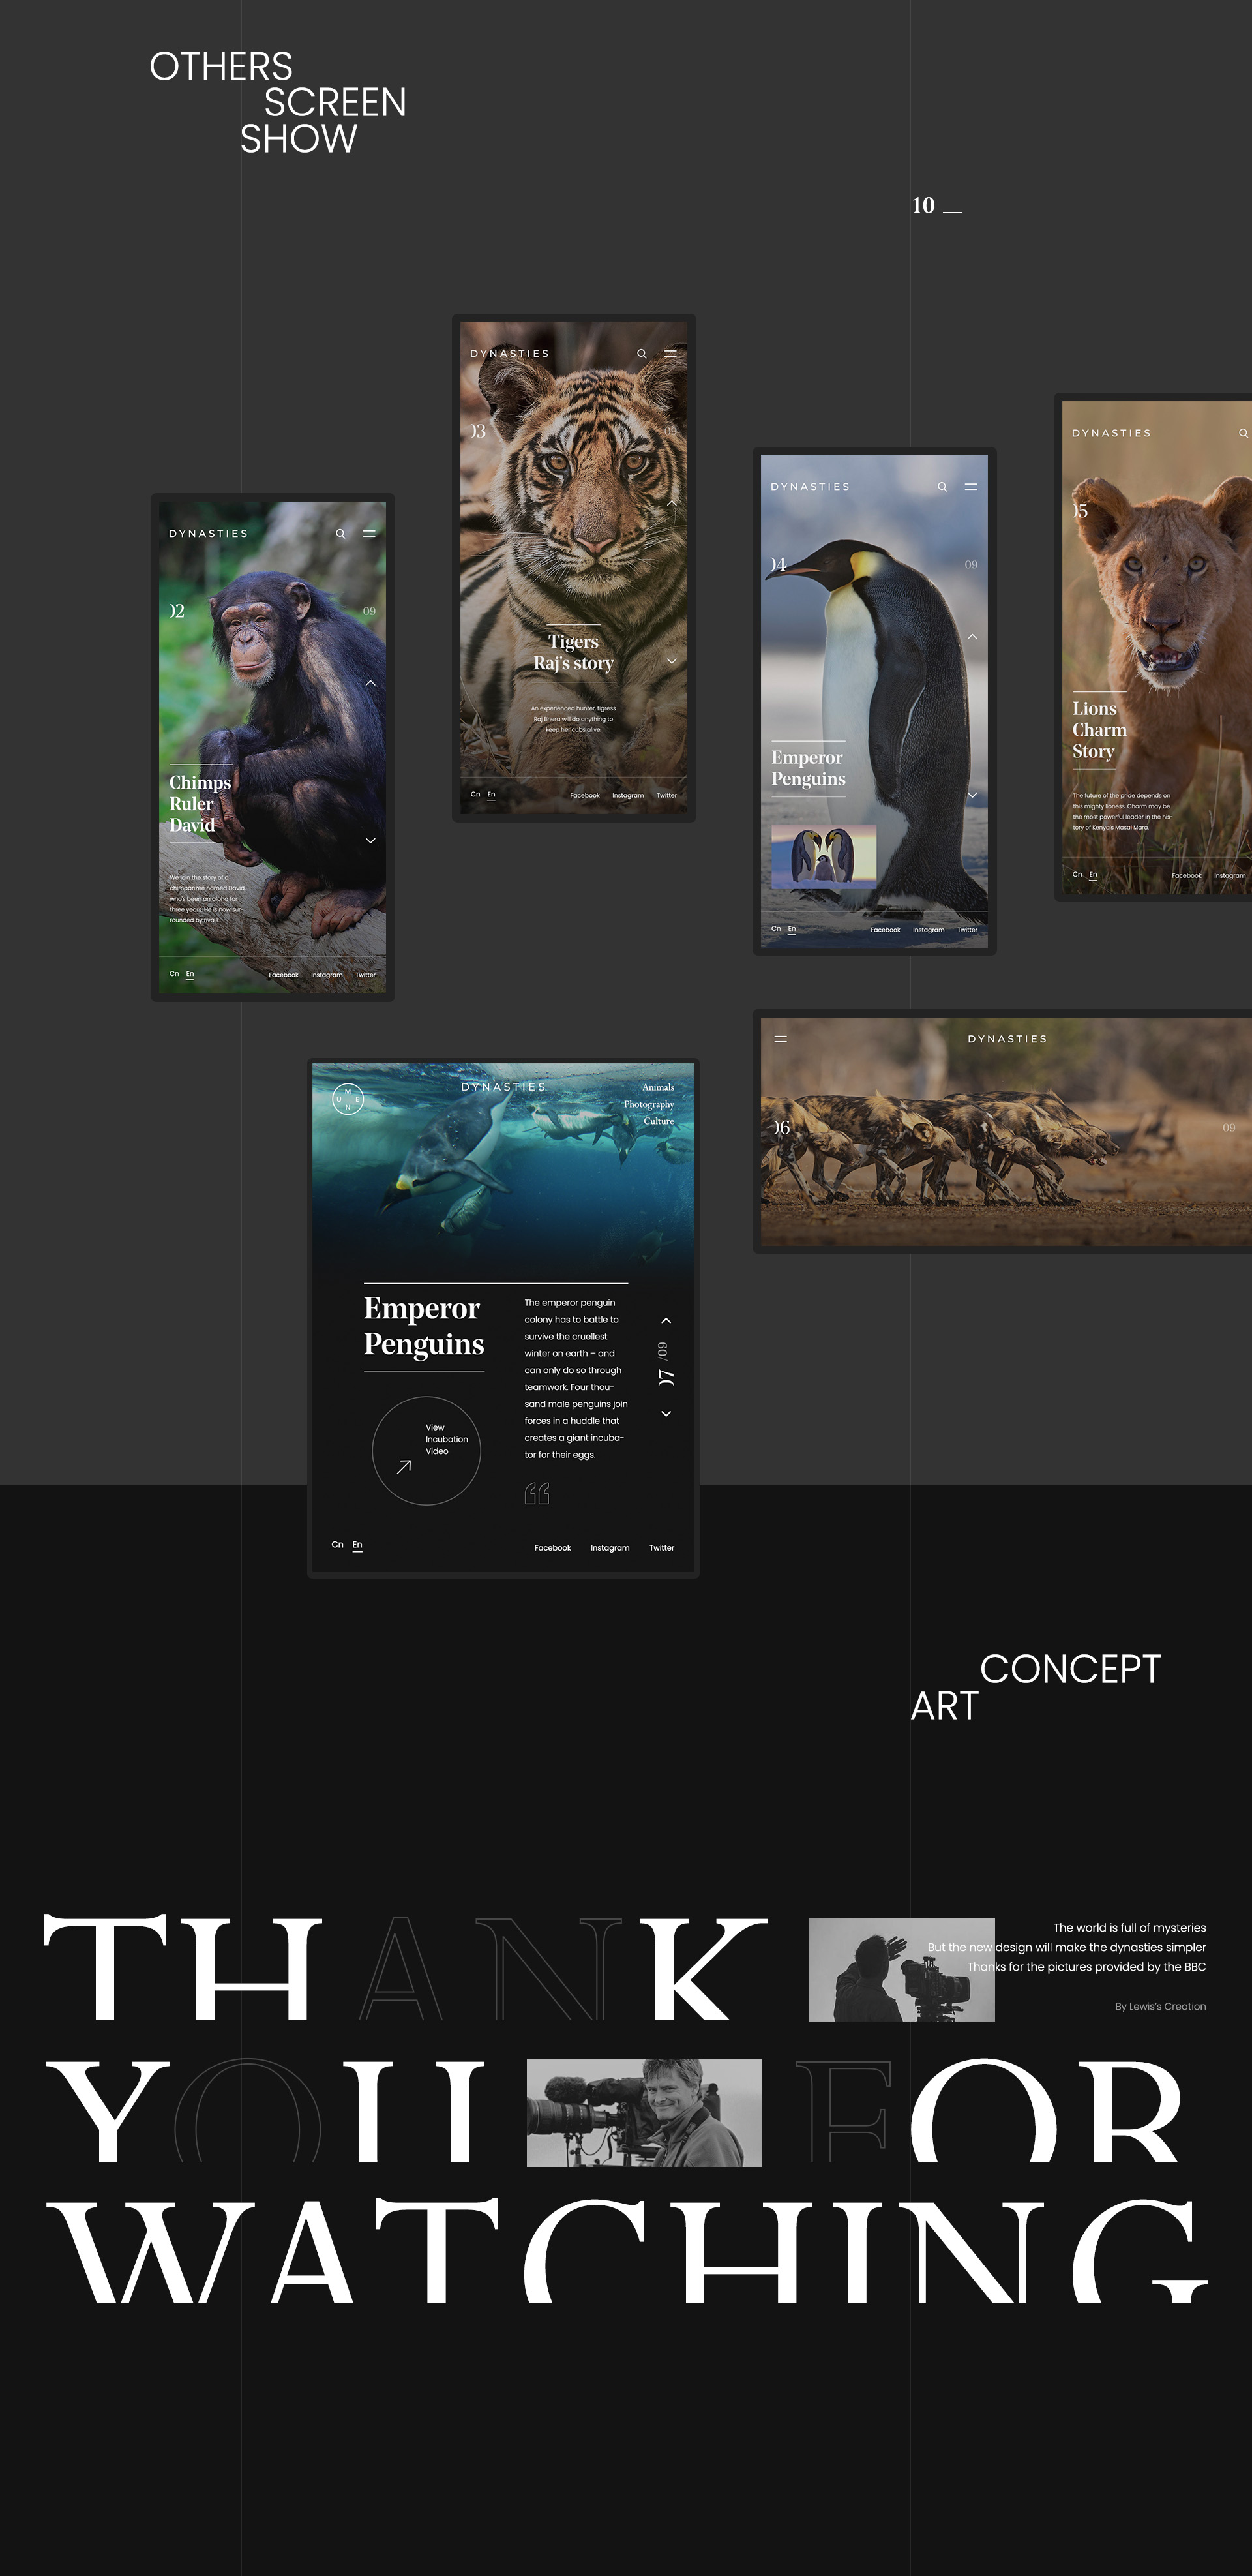Click up chevron on Tigers screen
Screen dimensions: 1252x2576
(672, 502)
